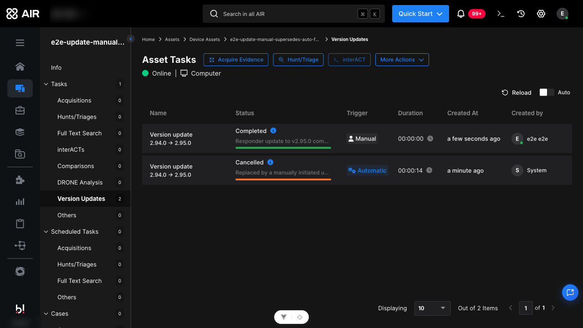Open the More Actions dropdown
Screen dimensions: 583x328
(x=402, y=60)
